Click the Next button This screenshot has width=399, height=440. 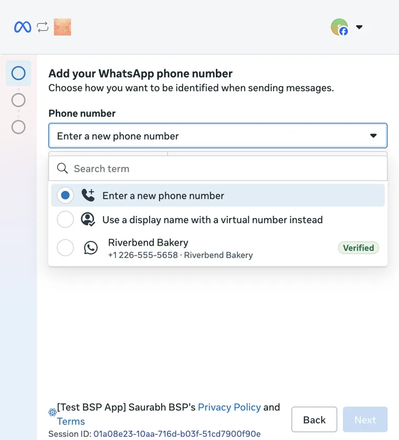coord(365,420)
